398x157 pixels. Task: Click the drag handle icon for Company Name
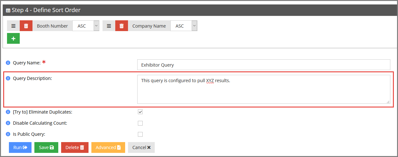[x=109, y=26]
